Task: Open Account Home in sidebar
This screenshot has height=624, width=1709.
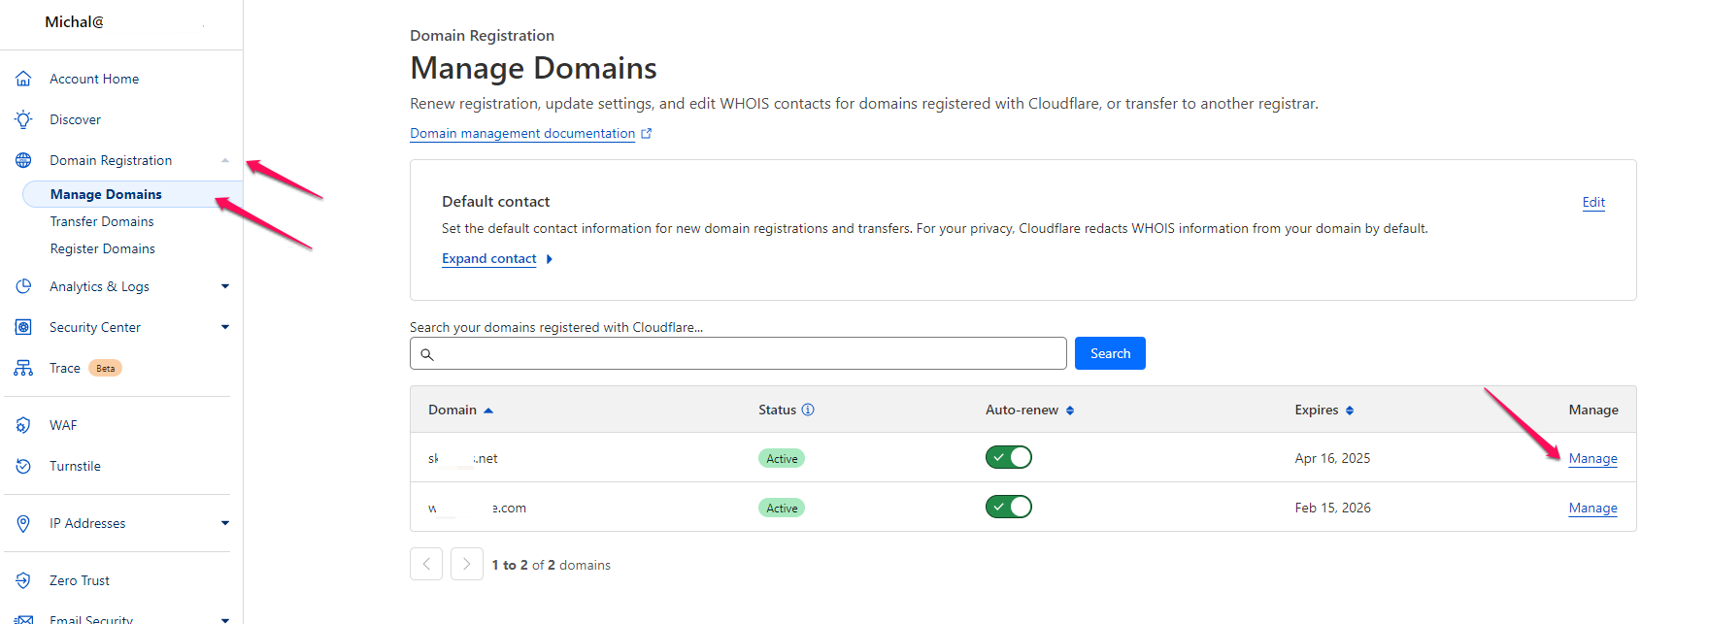Action: [94, 79]
